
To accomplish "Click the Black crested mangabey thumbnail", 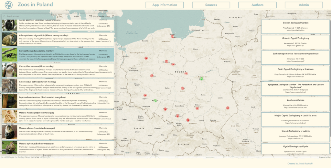I will point(10,101).
